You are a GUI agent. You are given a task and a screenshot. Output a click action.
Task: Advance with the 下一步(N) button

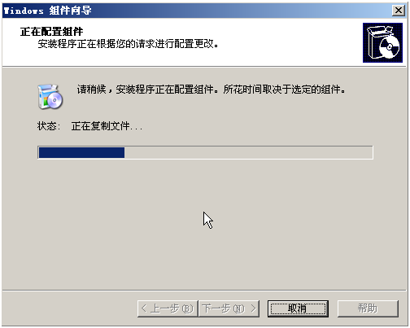pos(229,308)
